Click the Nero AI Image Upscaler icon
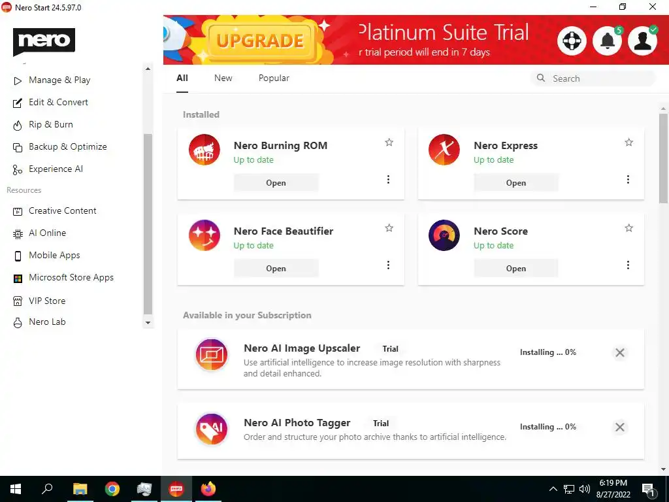 [x=212, y=355]
